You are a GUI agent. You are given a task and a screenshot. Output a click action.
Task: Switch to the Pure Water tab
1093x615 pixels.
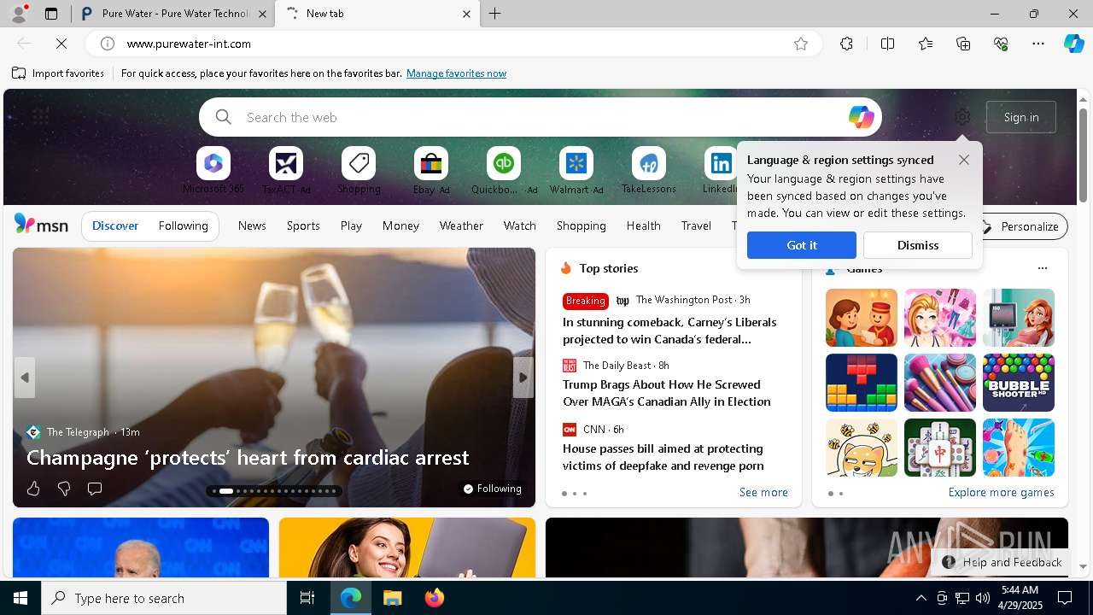click(x=175, y=14)
